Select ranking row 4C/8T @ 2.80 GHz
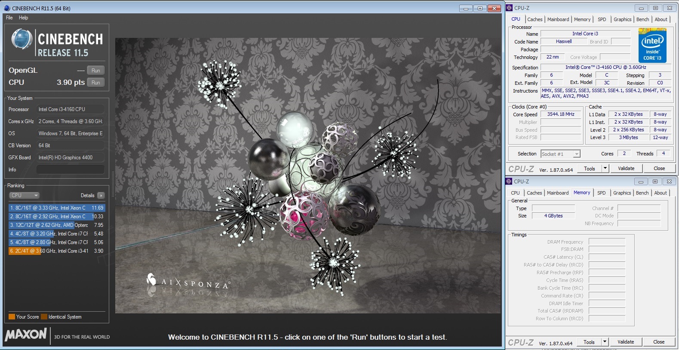The image size is (679, 350). coord(56,242)
